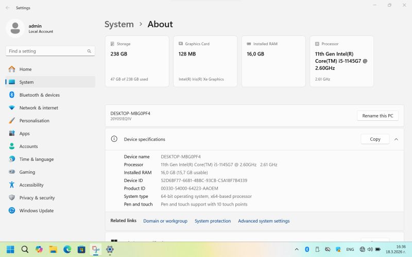
Task: Select Home in the settings sidebar
Action: (25, 69)
